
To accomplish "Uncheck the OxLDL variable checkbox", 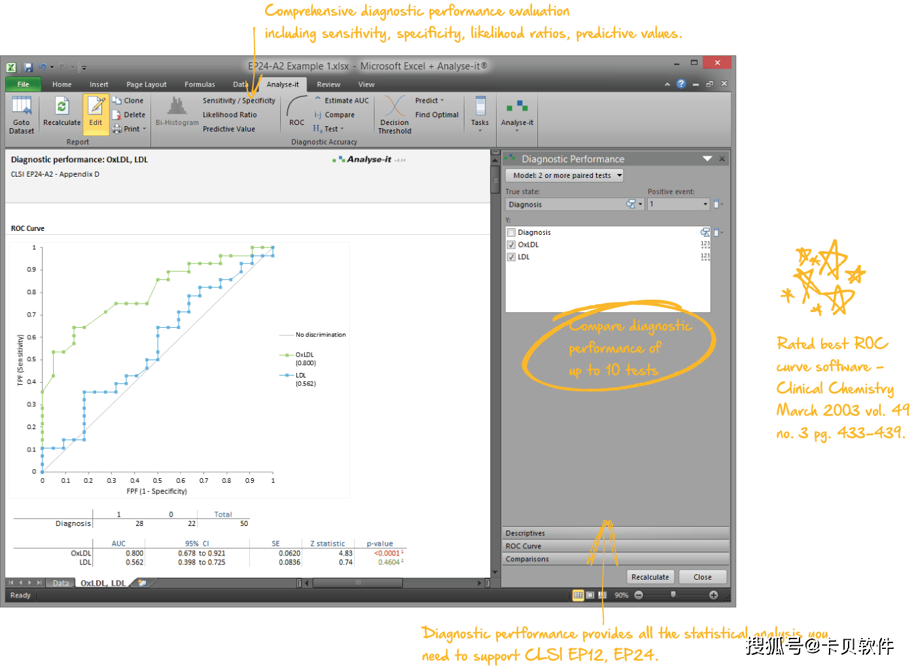I will click(511, 245).
